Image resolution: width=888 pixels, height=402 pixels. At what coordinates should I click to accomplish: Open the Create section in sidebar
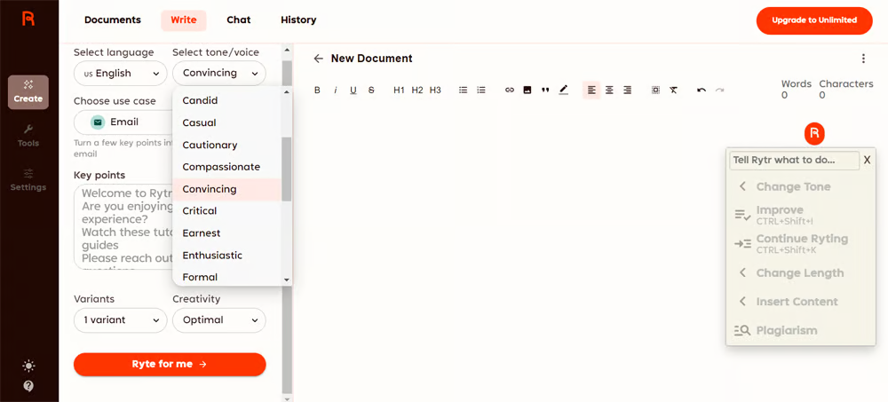[x=28, y=92]
